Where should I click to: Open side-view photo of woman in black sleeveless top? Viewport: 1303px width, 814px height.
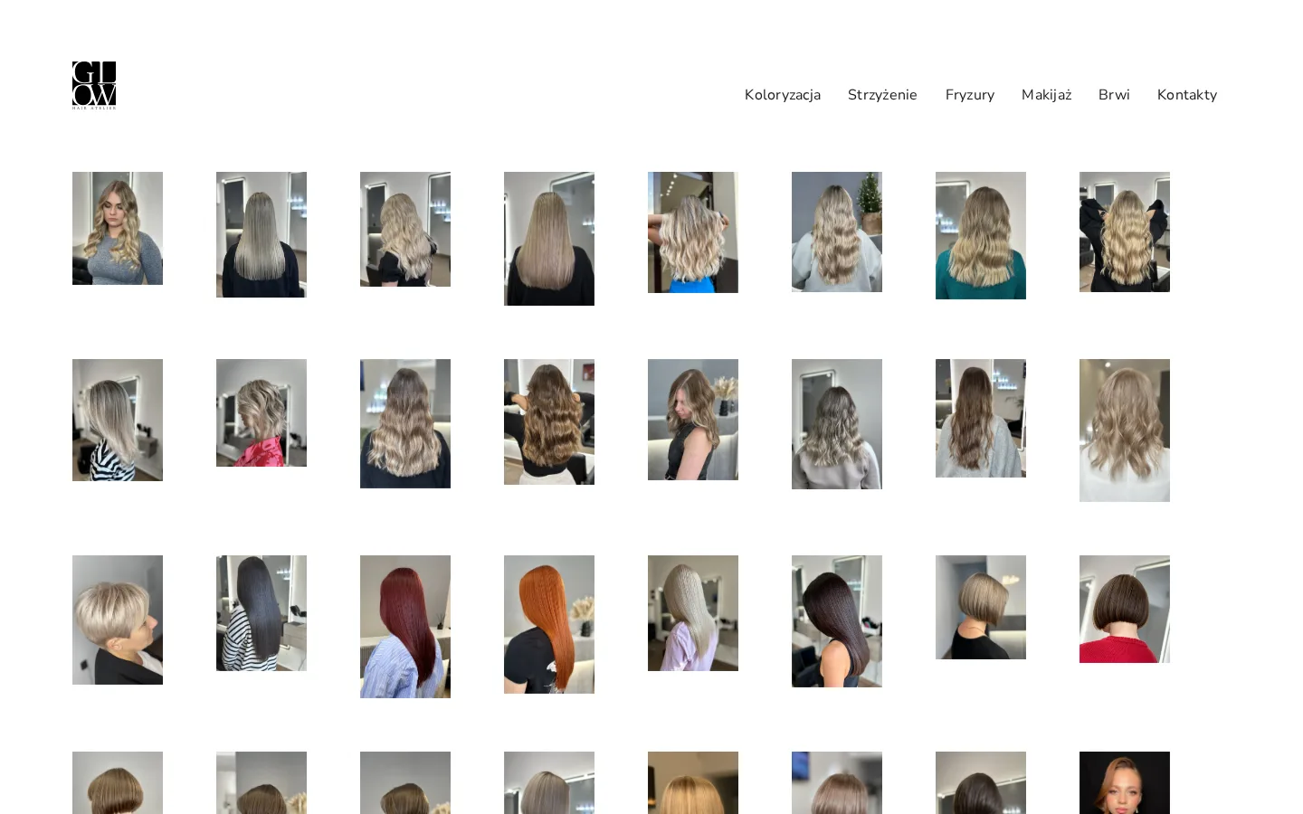tap(693, 420)
